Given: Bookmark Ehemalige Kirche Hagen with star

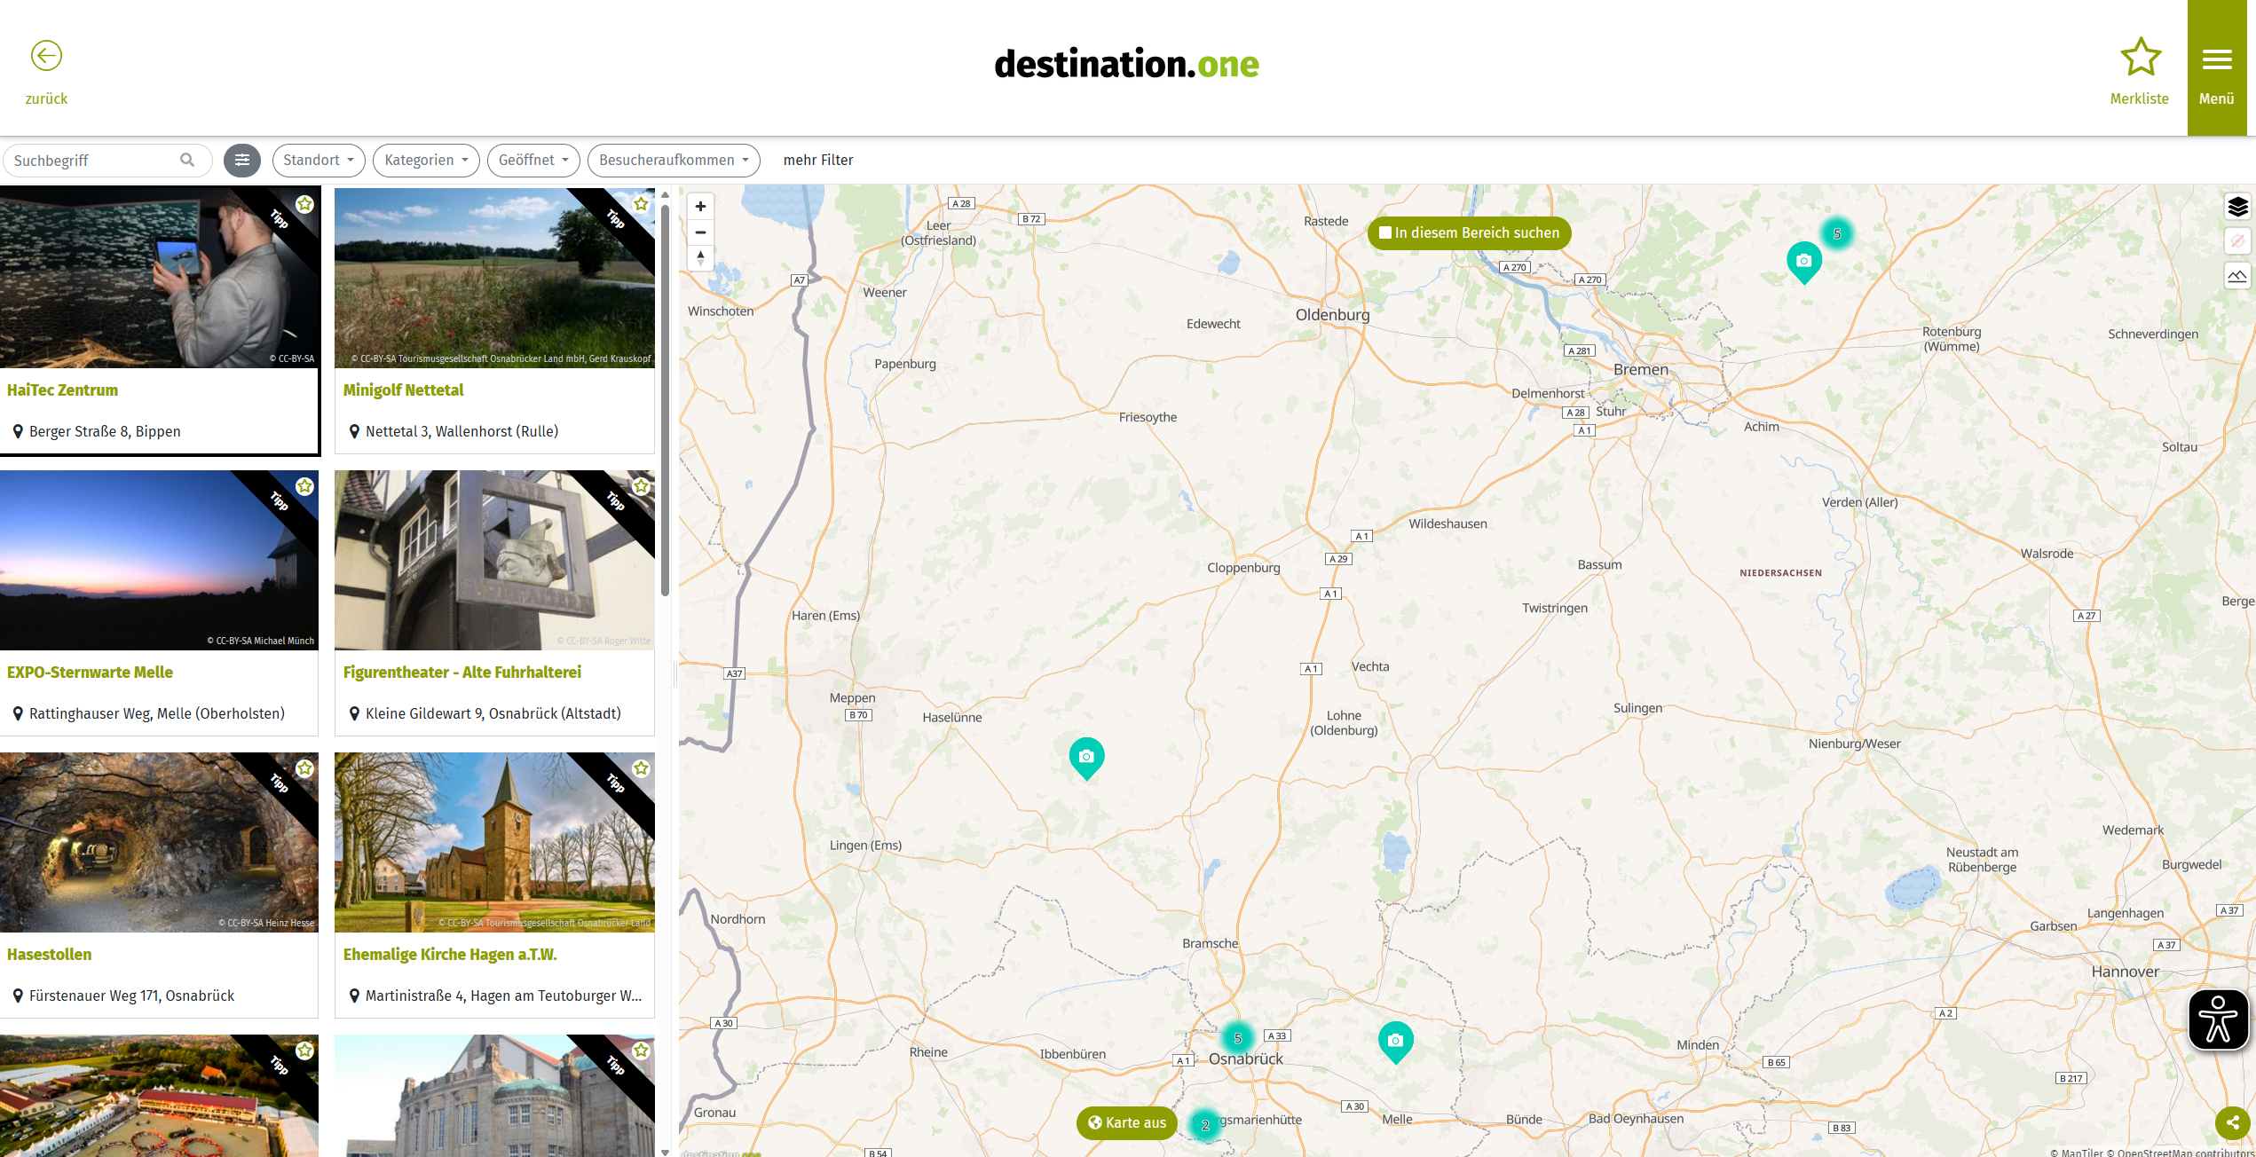Looking at the screenshot, I should 641,768.
